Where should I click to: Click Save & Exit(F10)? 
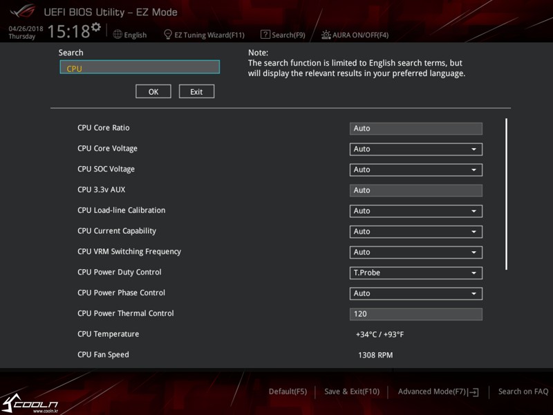[x=352, y=391]
